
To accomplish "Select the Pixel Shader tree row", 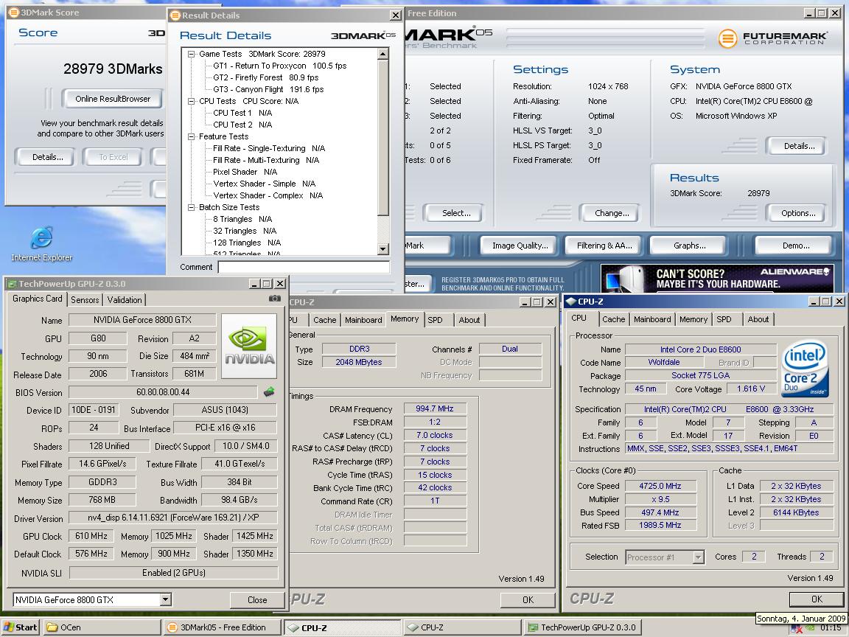I will click(245, 172).
